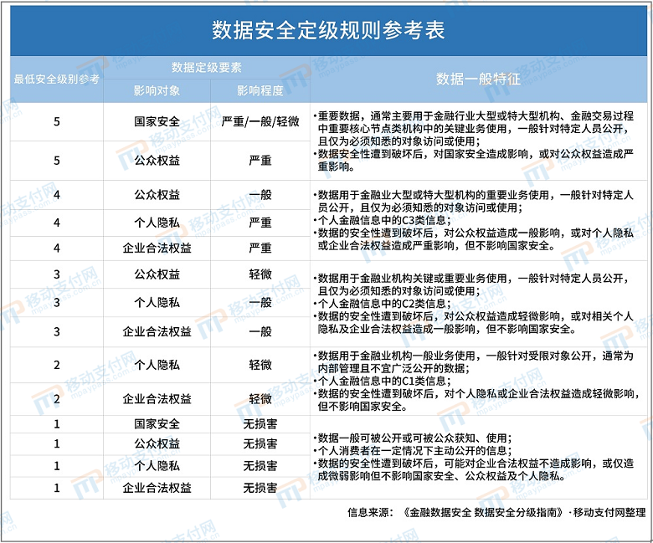Image resolution: width=653 pixels, height=543 pixels.
Task: Select the 数据一般特征 column header
Action: coord(479,79)
